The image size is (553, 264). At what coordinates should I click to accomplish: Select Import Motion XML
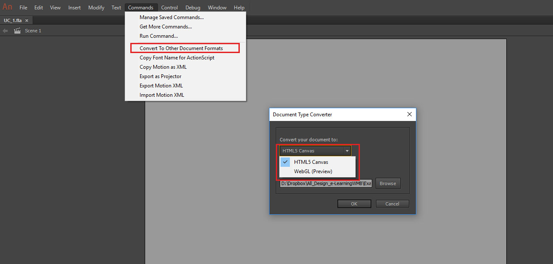[x=185, y=95]
